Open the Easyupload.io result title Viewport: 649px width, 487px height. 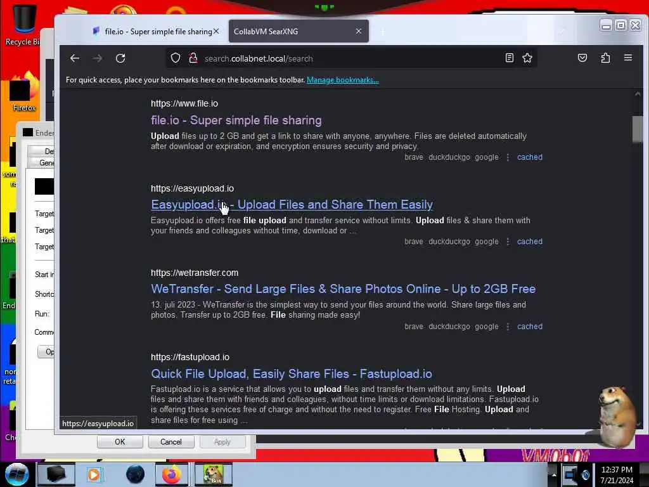pyautogui.click(x=292, y=205)
